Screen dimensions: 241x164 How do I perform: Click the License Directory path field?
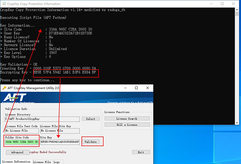[42, 119]
